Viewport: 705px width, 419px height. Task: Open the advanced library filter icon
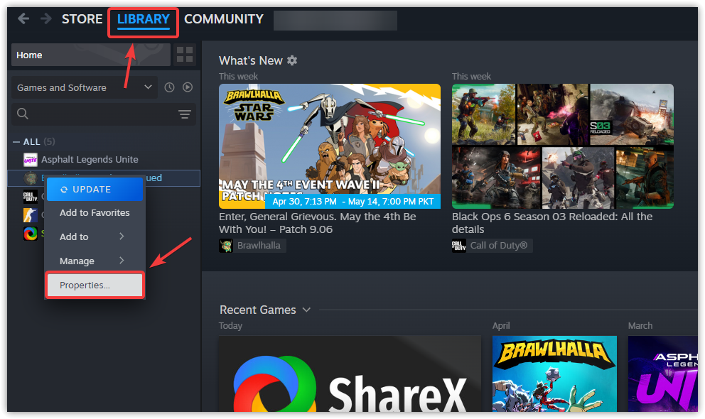[x=185, y=114]
